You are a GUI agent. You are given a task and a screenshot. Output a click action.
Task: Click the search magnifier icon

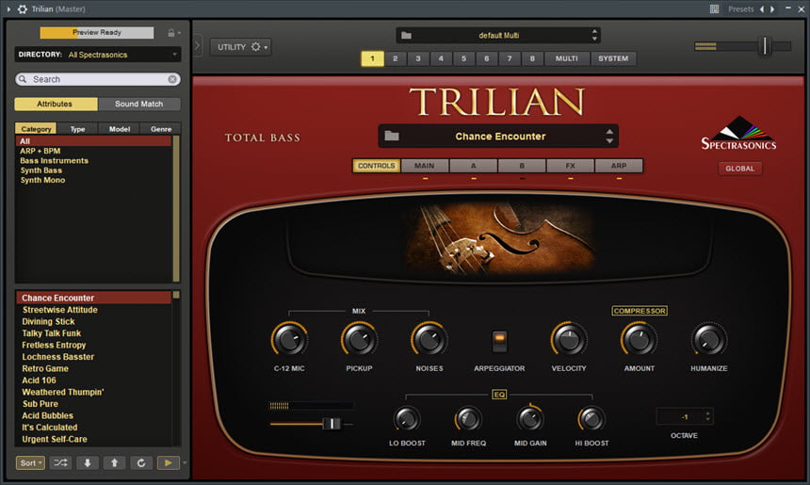23,79
